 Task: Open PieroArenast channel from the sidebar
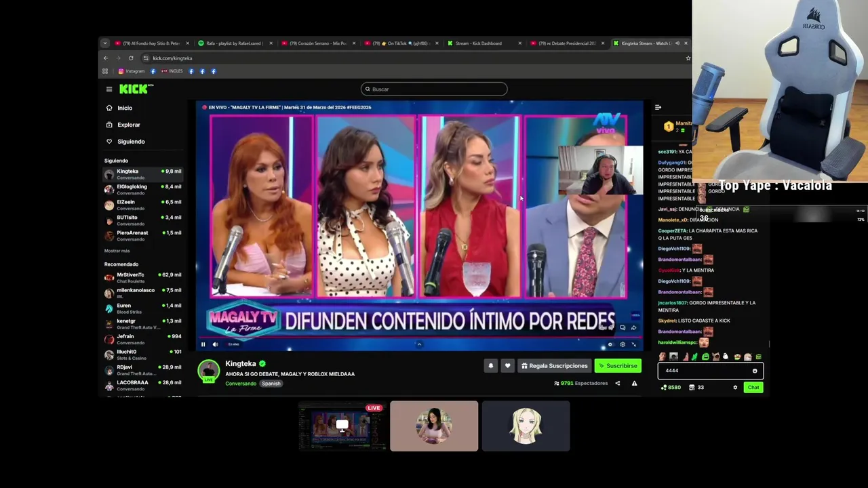(143, 236)
